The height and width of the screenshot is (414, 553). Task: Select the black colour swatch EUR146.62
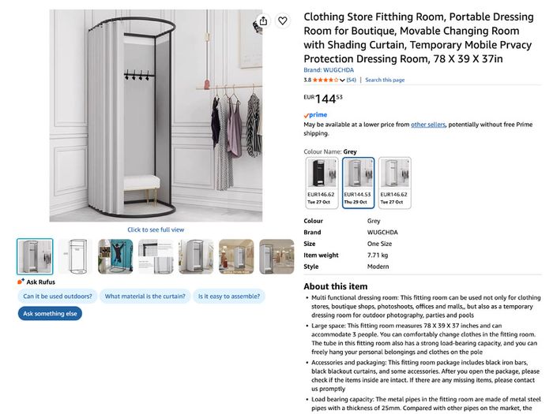click(x=322, y=183)
